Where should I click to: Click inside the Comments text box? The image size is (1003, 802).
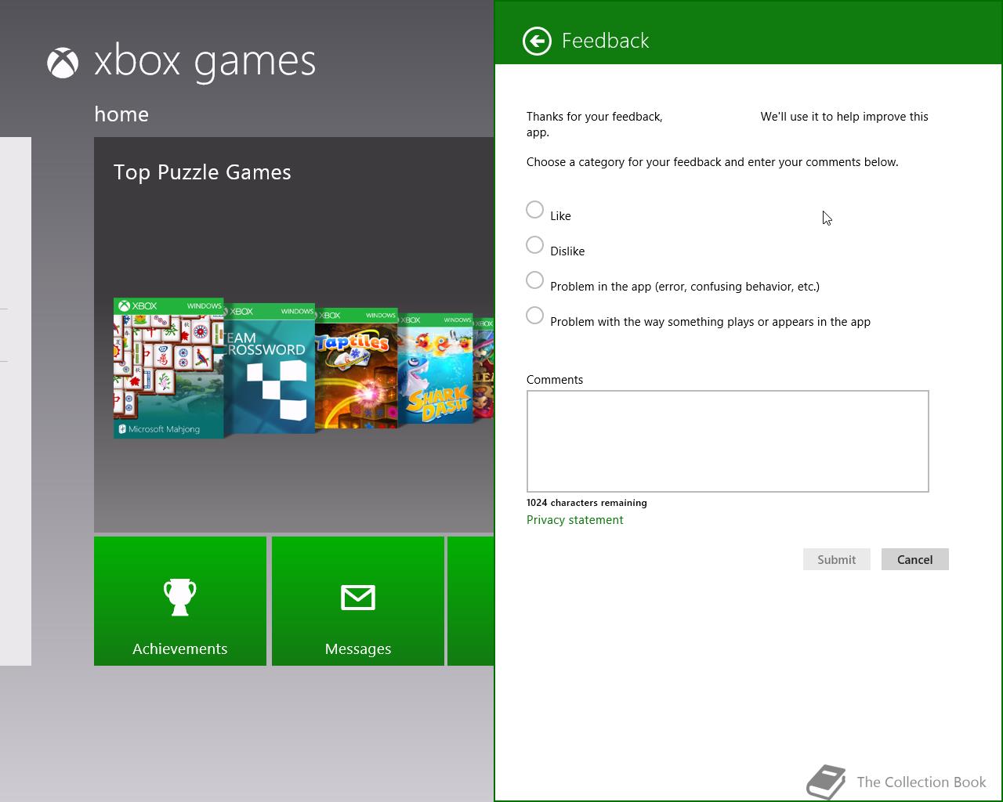(728, 441)
